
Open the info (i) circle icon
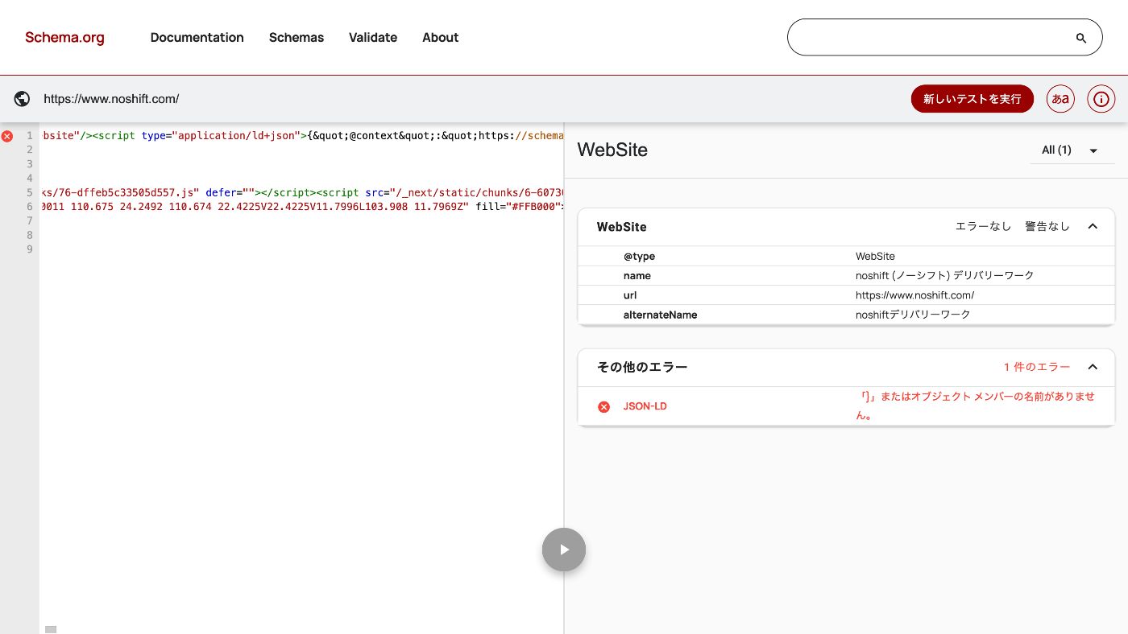click(x=1101, y=98)
